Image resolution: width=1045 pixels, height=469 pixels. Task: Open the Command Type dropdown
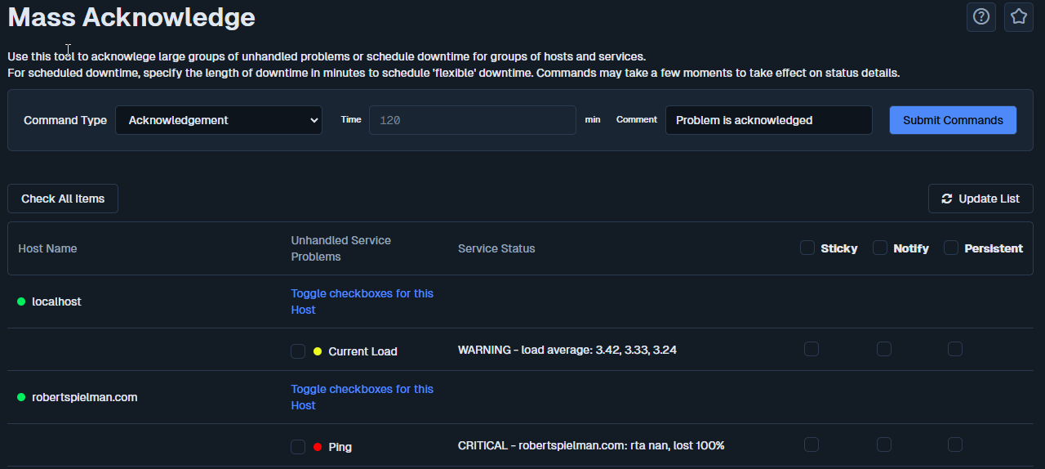(x=219, y=120)
